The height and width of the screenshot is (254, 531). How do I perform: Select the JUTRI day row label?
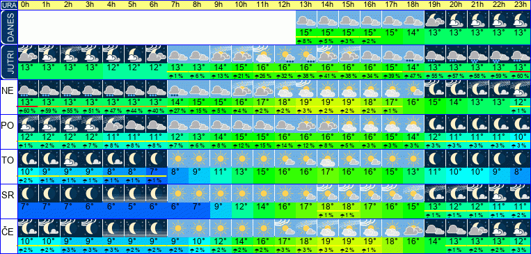8,63
